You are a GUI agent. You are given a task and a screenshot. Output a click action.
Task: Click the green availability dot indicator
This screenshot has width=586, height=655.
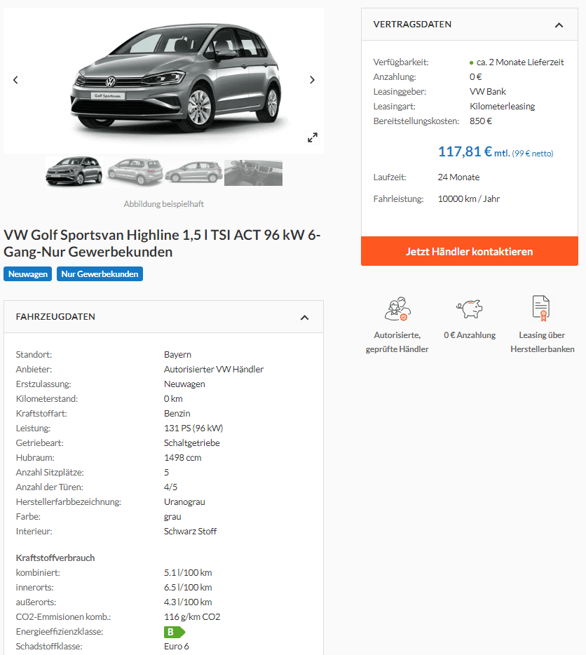point(471,63)
